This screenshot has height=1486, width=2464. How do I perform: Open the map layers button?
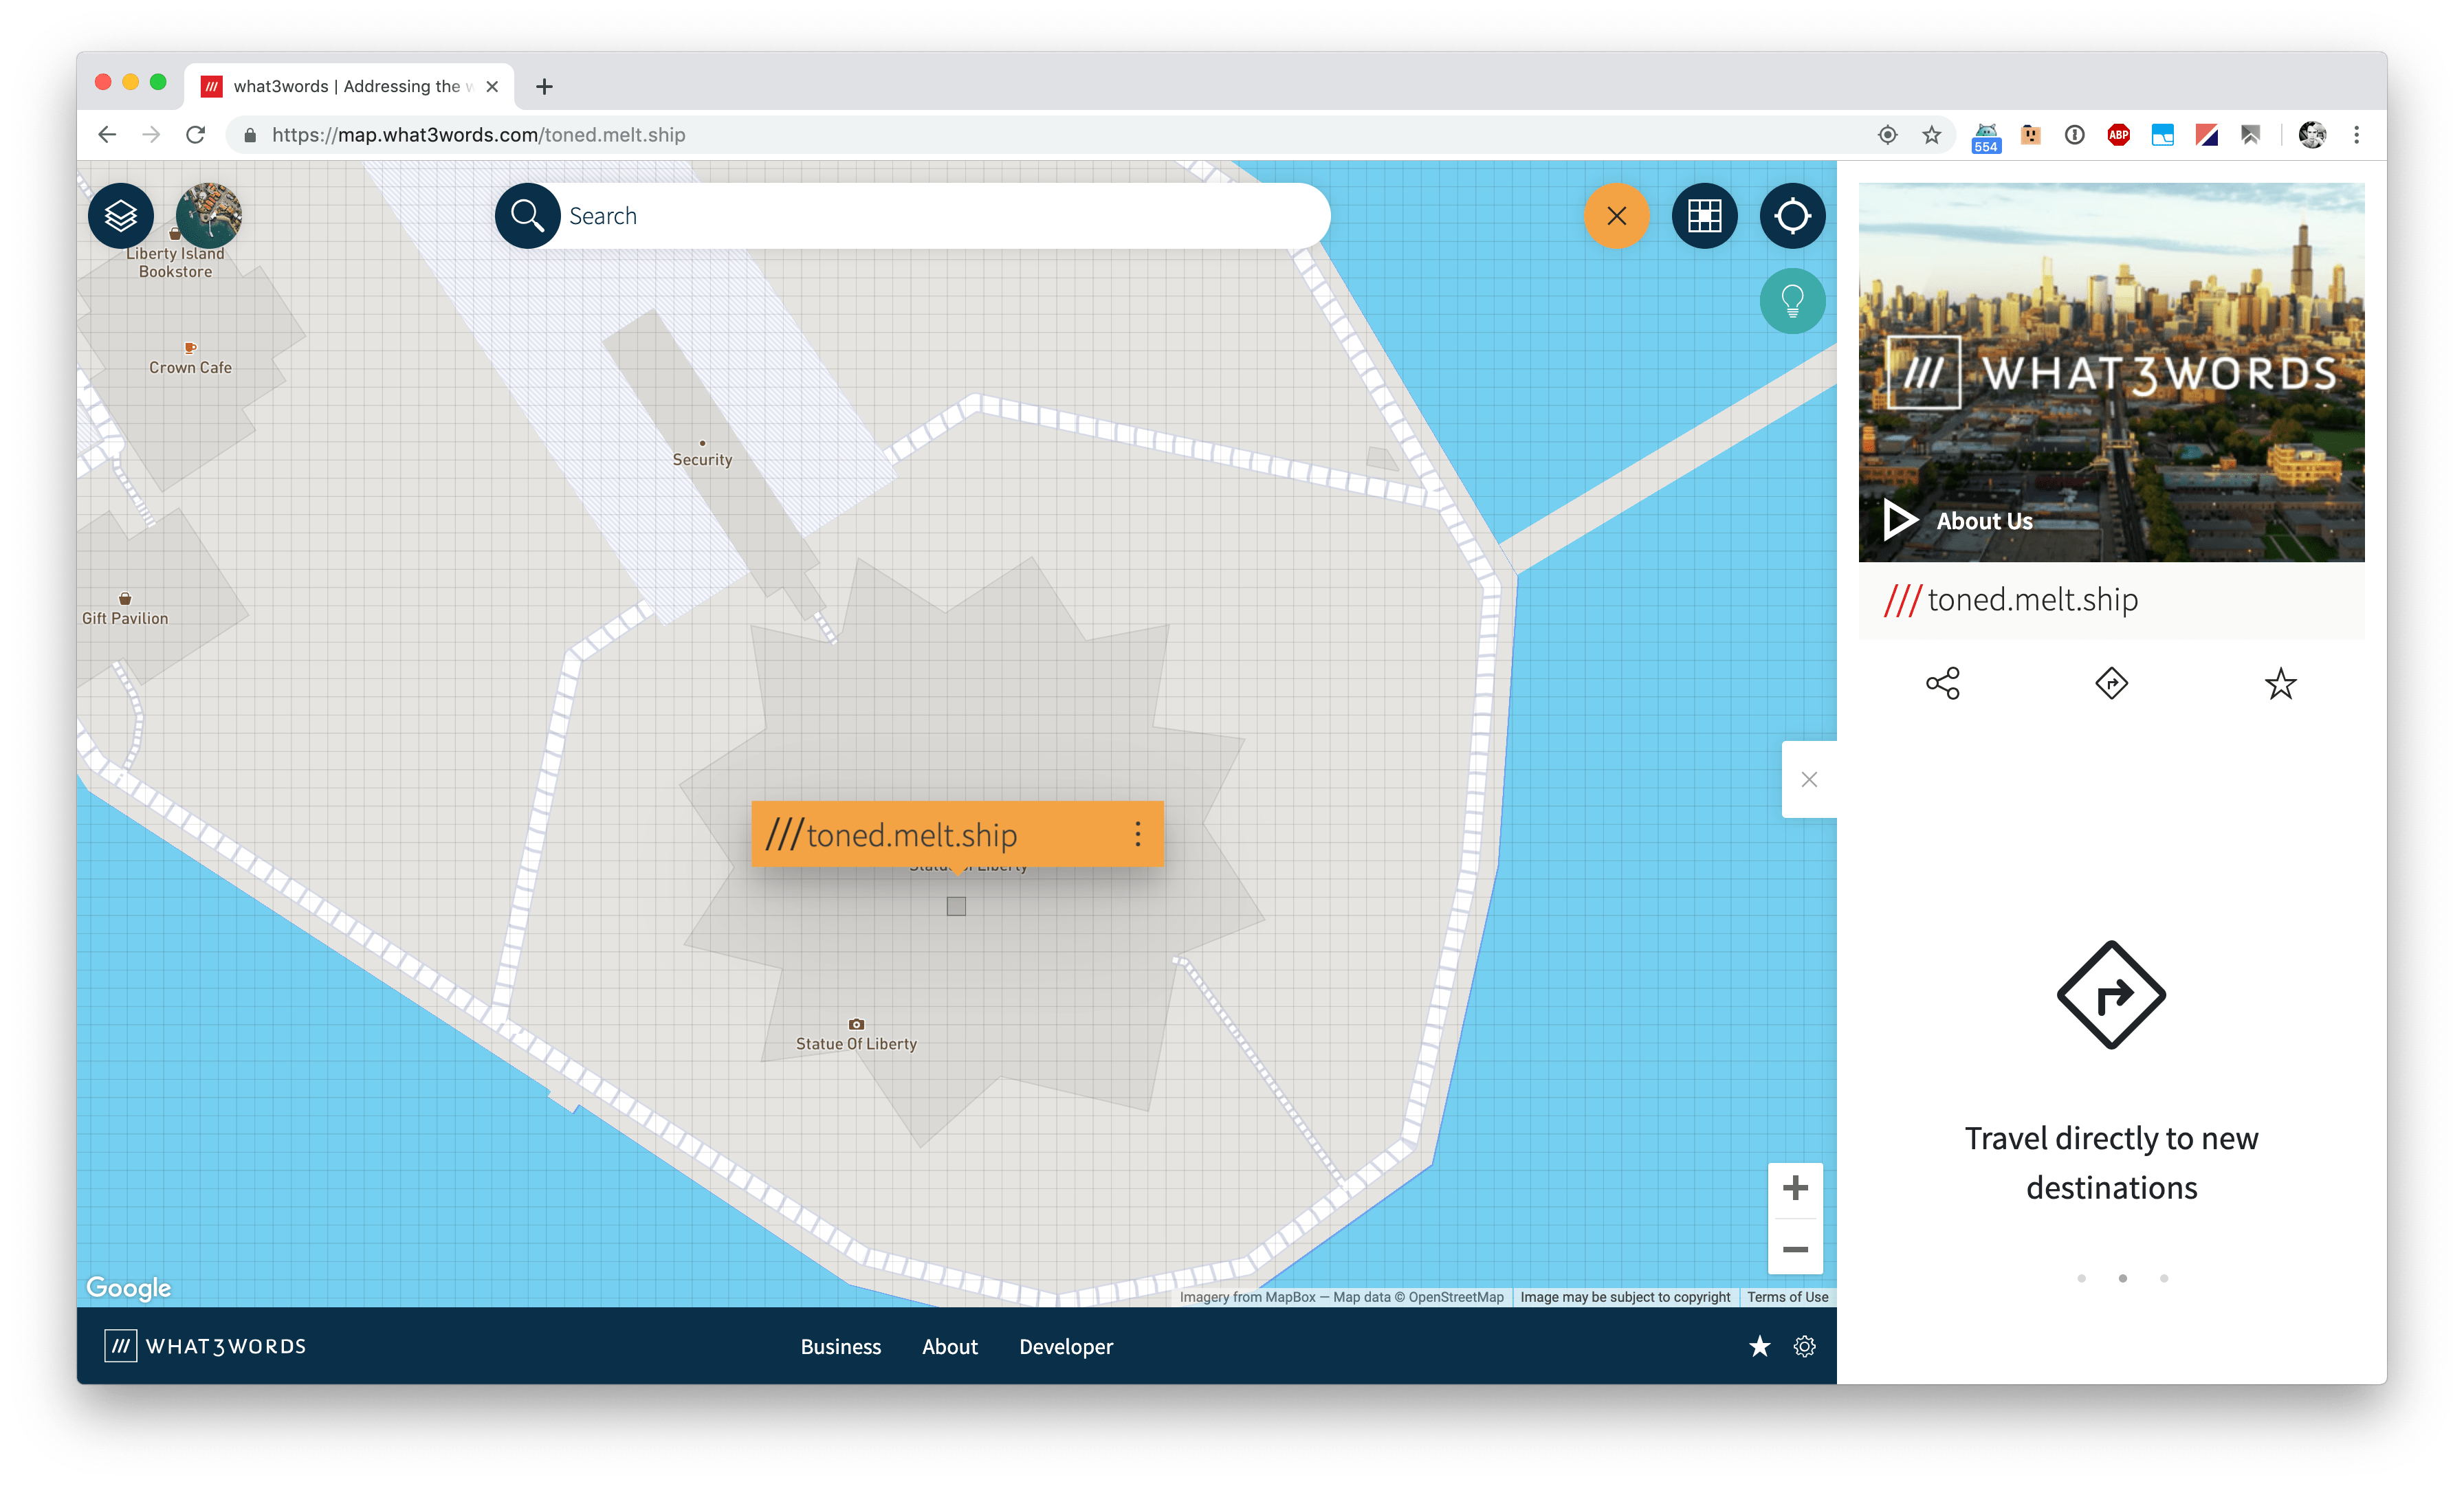click(x=121, y=215)
